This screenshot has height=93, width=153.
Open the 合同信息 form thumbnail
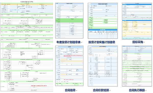69,66
